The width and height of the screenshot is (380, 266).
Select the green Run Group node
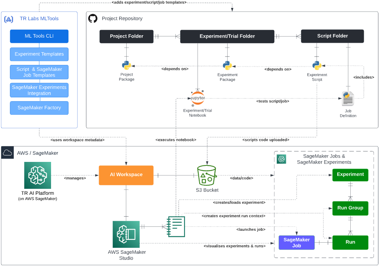(x=350, y=208)
